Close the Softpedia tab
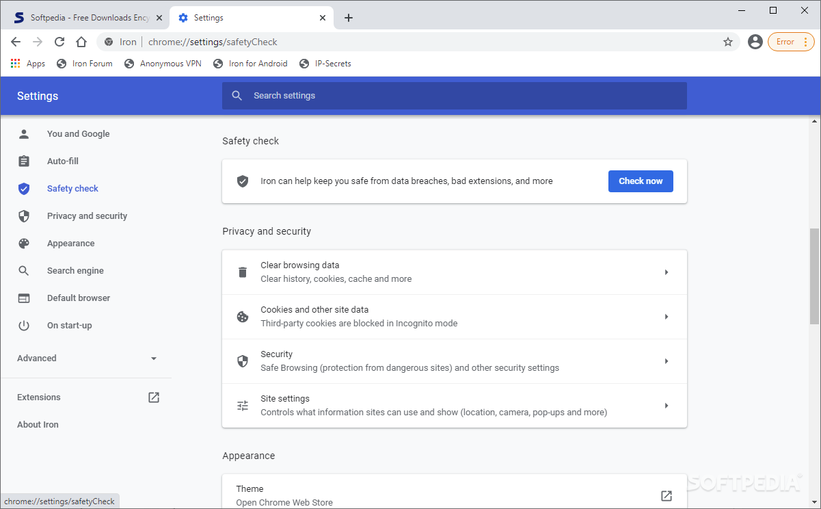Screen dimensions: 821x509 coord(159,18)
